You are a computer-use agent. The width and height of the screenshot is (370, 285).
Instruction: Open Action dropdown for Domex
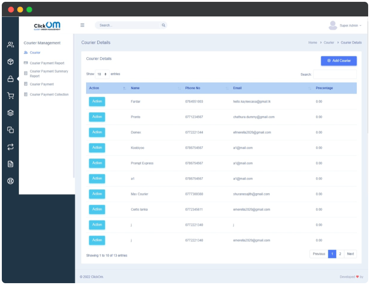pyautogui.click(x=97, y=132)
